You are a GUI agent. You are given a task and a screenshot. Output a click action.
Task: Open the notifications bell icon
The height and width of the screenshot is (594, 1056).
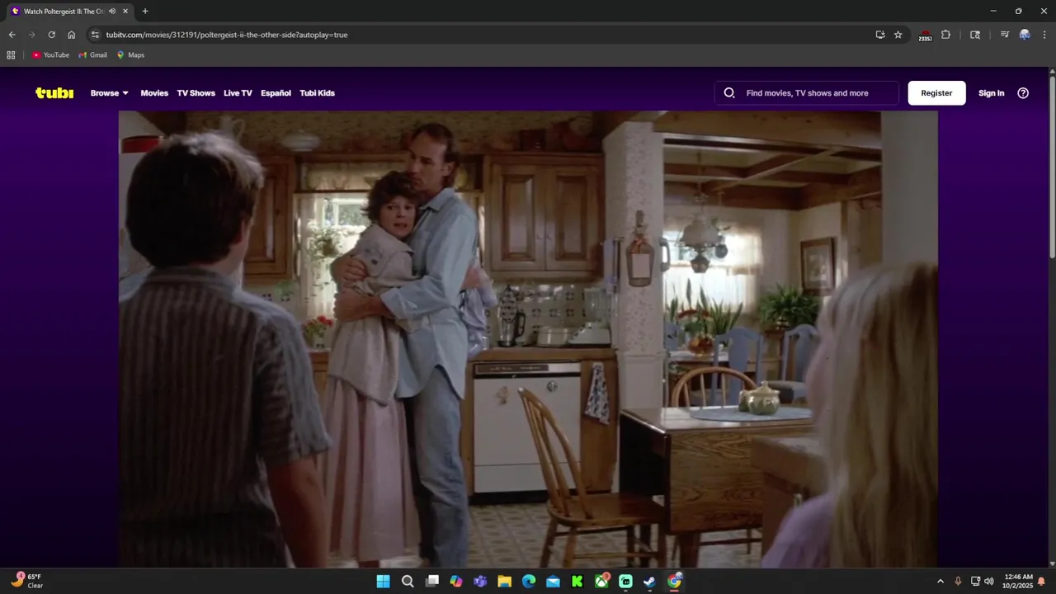1042,582
